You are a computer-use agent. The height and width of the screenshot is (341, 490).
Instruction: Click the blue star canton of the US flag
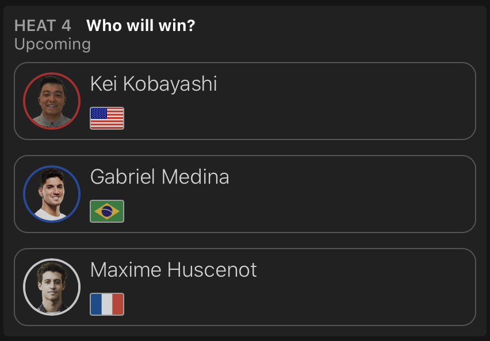tap(99, 113)
